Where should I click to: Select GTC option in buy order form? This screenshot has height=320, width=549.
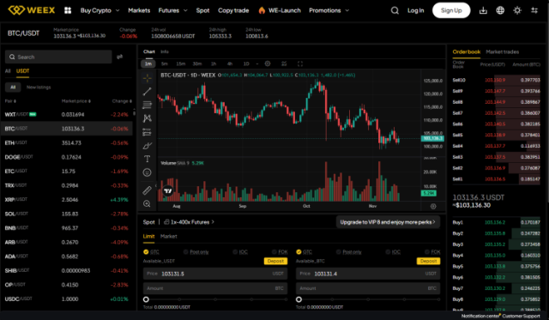[151, 251]
